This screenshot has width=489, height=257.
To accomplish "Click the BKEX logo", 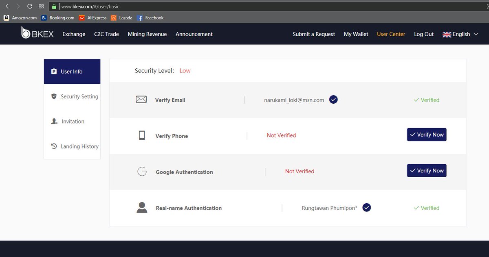I will pos(37,33).
